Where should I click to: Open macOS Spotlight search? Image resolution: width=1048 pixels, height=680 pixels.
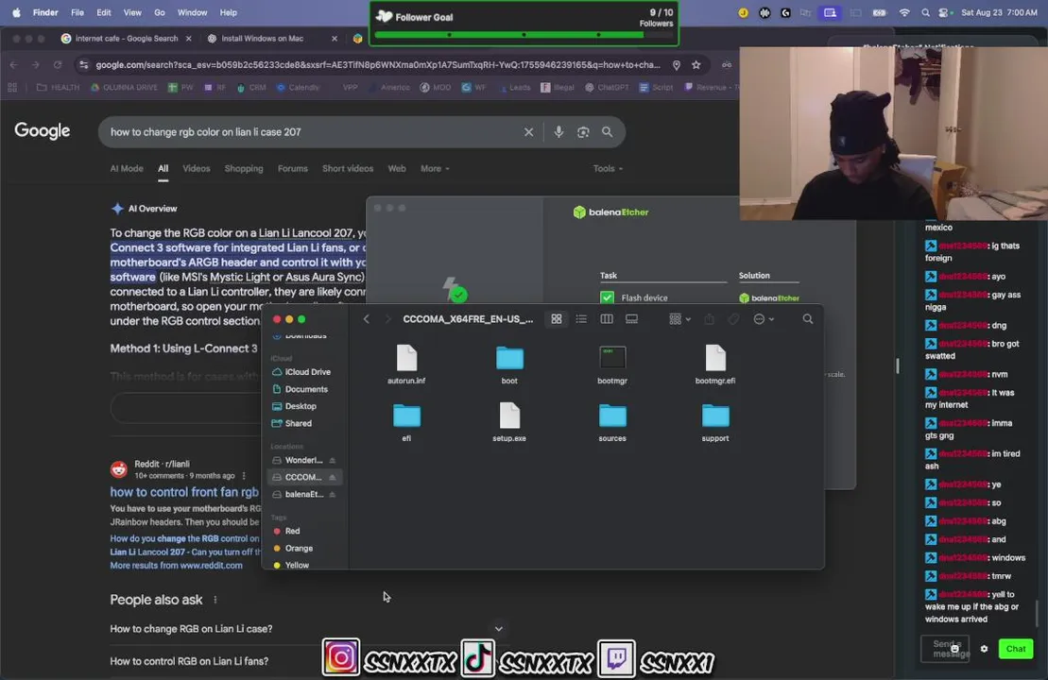point(925,12)
